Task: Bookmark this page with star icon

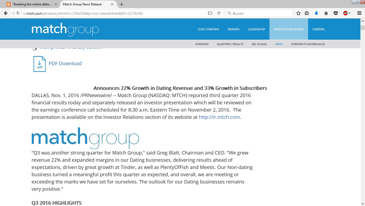Action: [x=298, y=13]
